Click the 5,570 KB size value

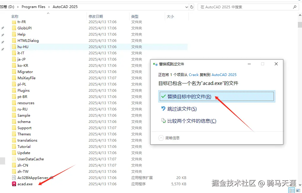[x=179, y=184]
